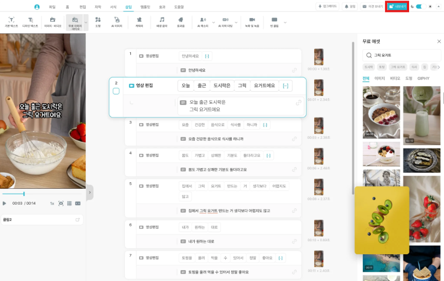This screenshot has height=281, width=444.
Task: Click the subtitle icon before 안녕하세요 caption
Action: point(183,70)
